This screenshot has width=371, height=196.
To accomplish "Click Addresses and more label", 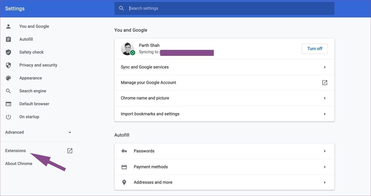I will [153, 182].
